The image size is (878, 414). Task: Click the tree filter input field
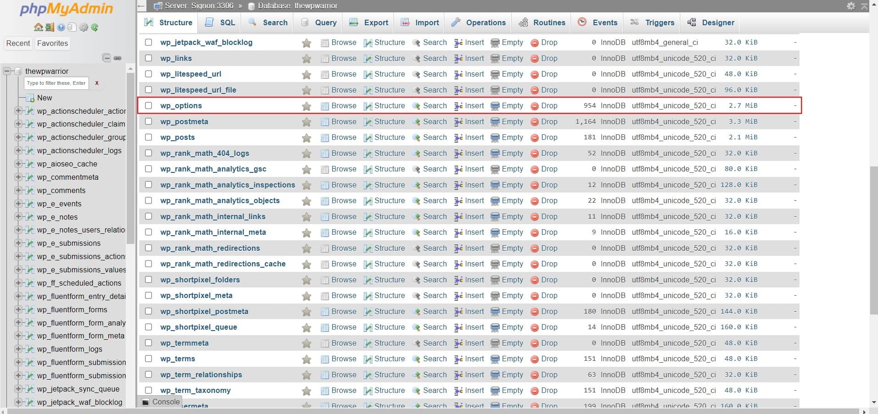pyautogui.click(x=56, y=83)
